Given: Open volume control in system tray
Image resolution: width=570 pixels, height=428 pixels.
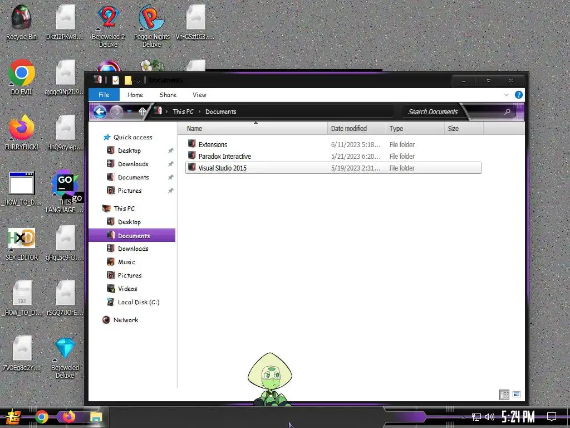Looking at the screenshot, I should click(490, 417).
